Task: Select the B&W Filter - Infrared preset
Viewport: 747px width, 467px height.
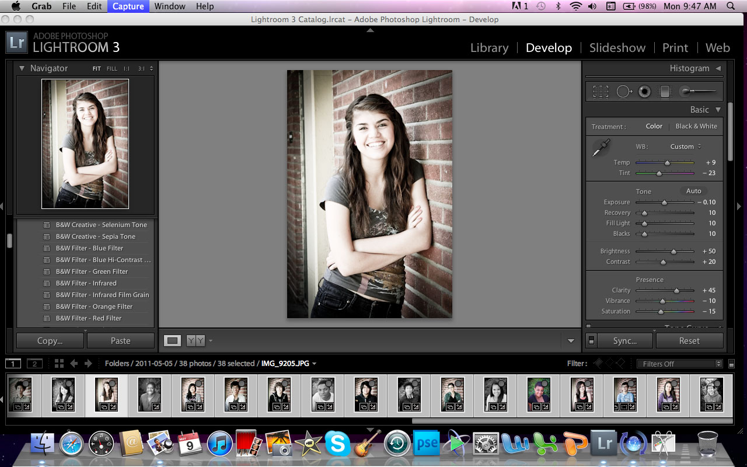Action: click(x=86, y=283)
